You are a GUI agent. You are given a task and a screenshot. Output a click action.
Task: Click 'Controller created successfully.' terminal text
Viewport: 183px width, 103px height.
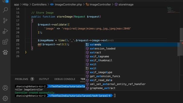coord(35,93)
